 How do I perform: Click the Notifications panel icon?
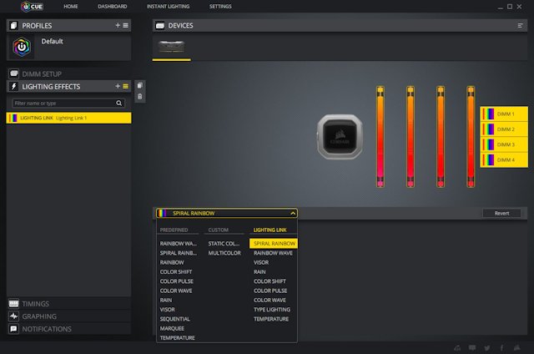[14, 329]
